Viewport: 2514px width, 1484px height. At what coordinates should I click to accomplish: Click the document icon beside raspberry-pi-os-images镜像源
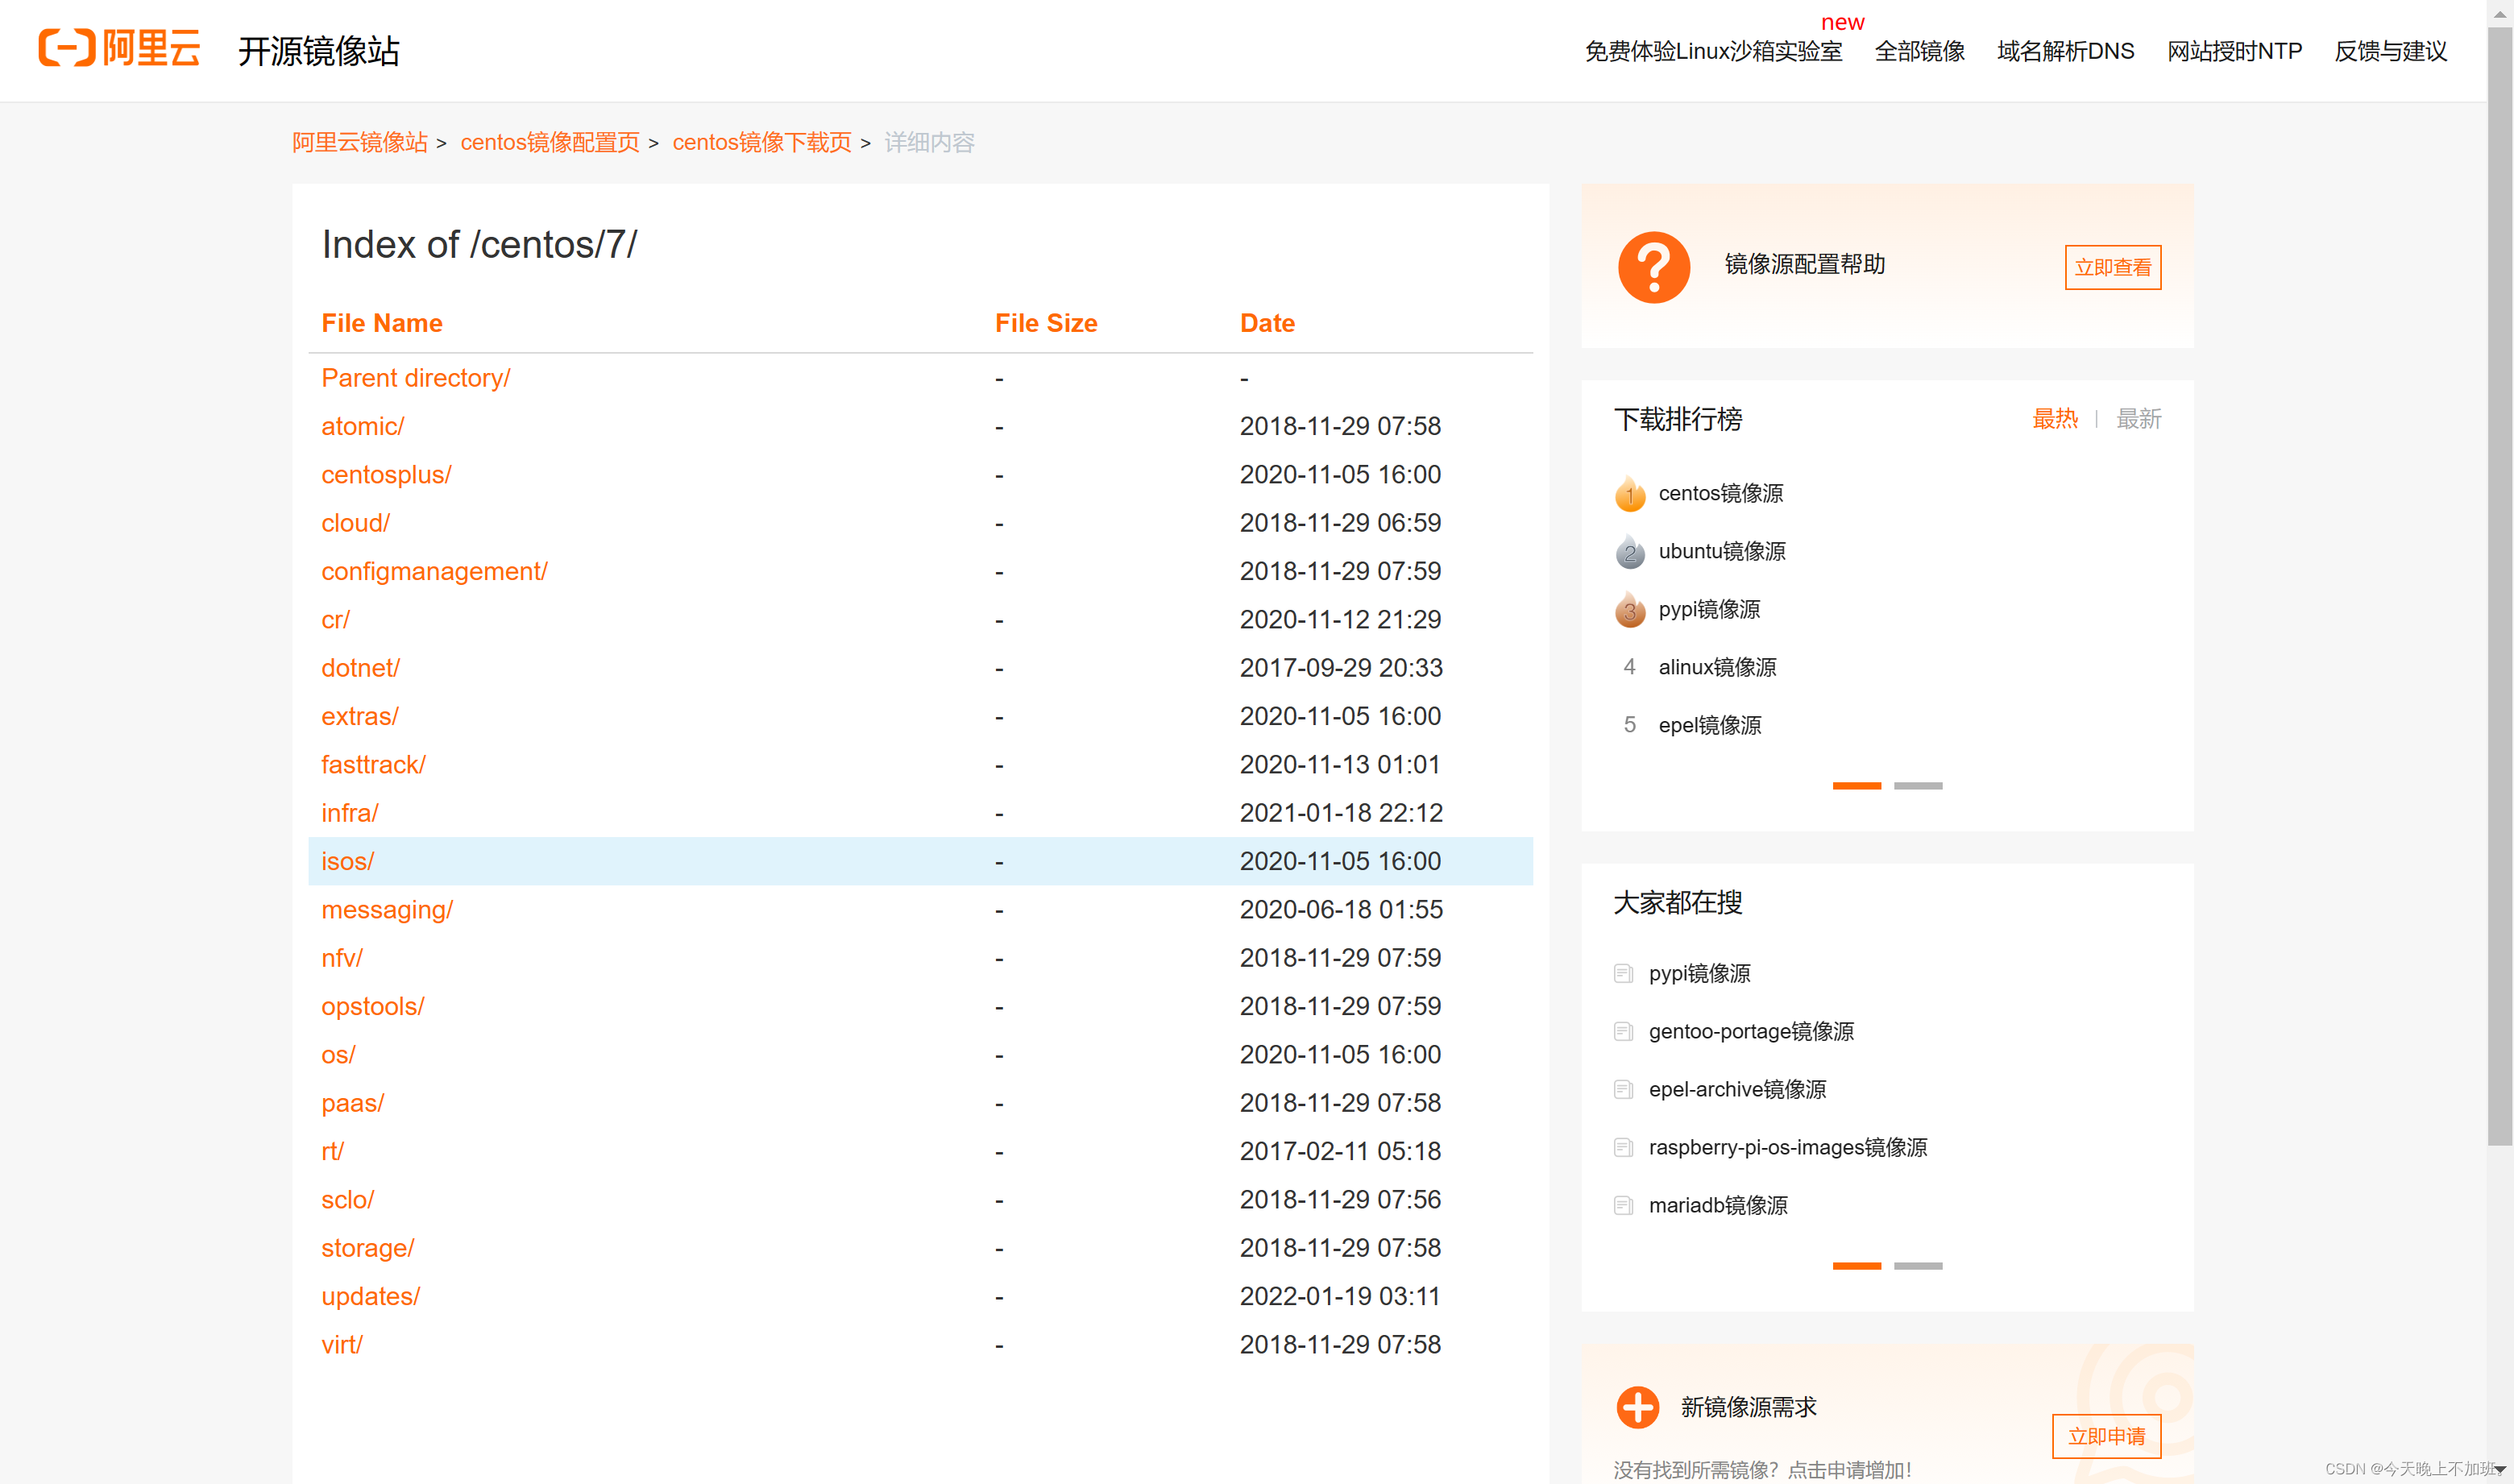point(1623,1147)
